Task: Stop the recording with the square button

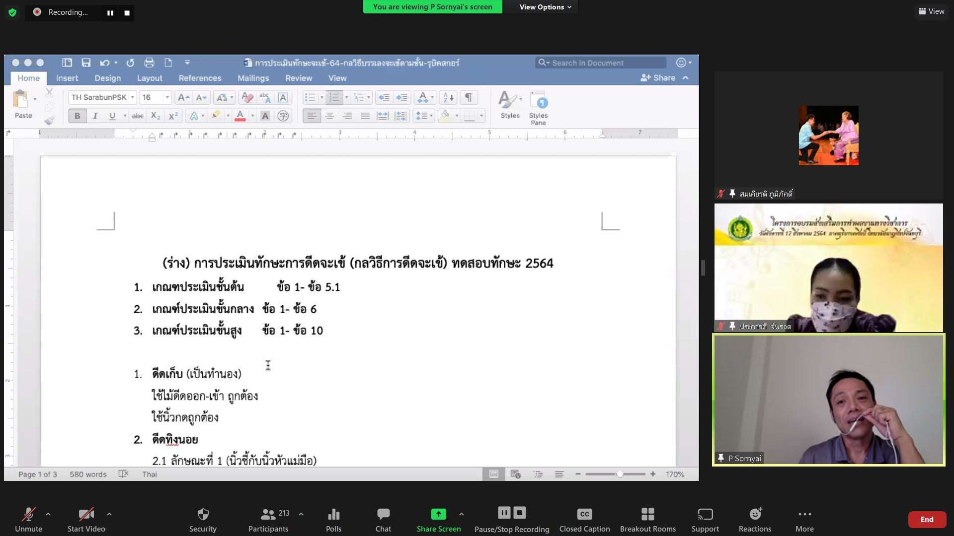Action: point(127,13)
